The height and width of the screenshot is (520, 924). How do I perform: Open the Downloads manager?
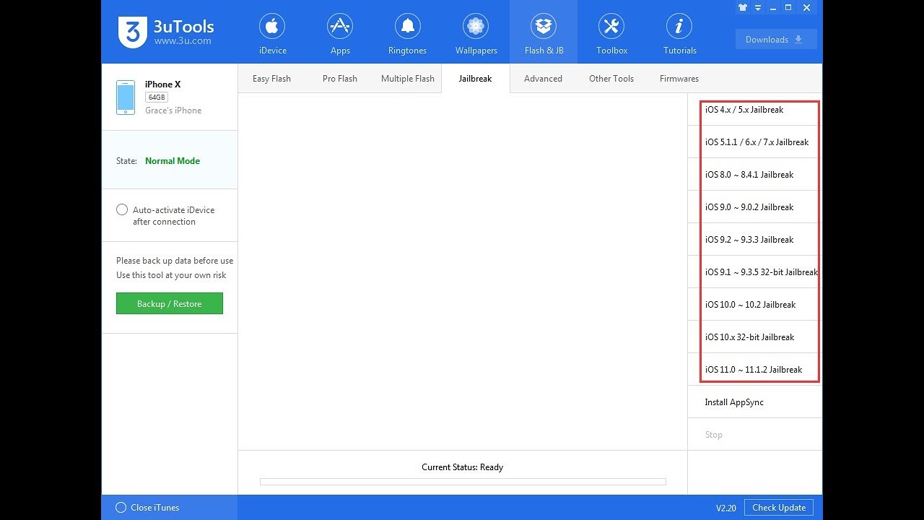coord(776,40)
